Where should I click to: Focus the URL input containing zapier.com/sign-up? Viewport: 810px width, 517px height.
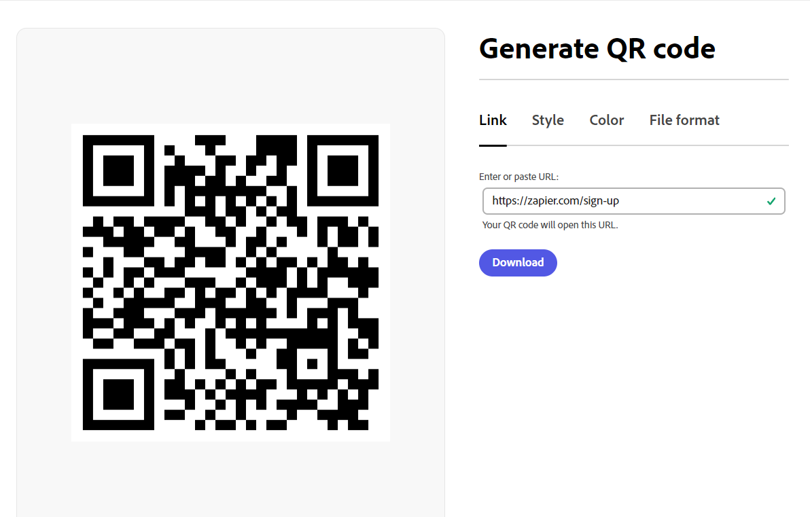click(633, 201)
